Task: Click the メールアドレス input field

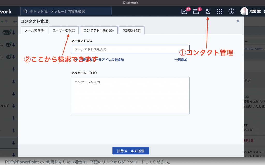Action: 131,49
